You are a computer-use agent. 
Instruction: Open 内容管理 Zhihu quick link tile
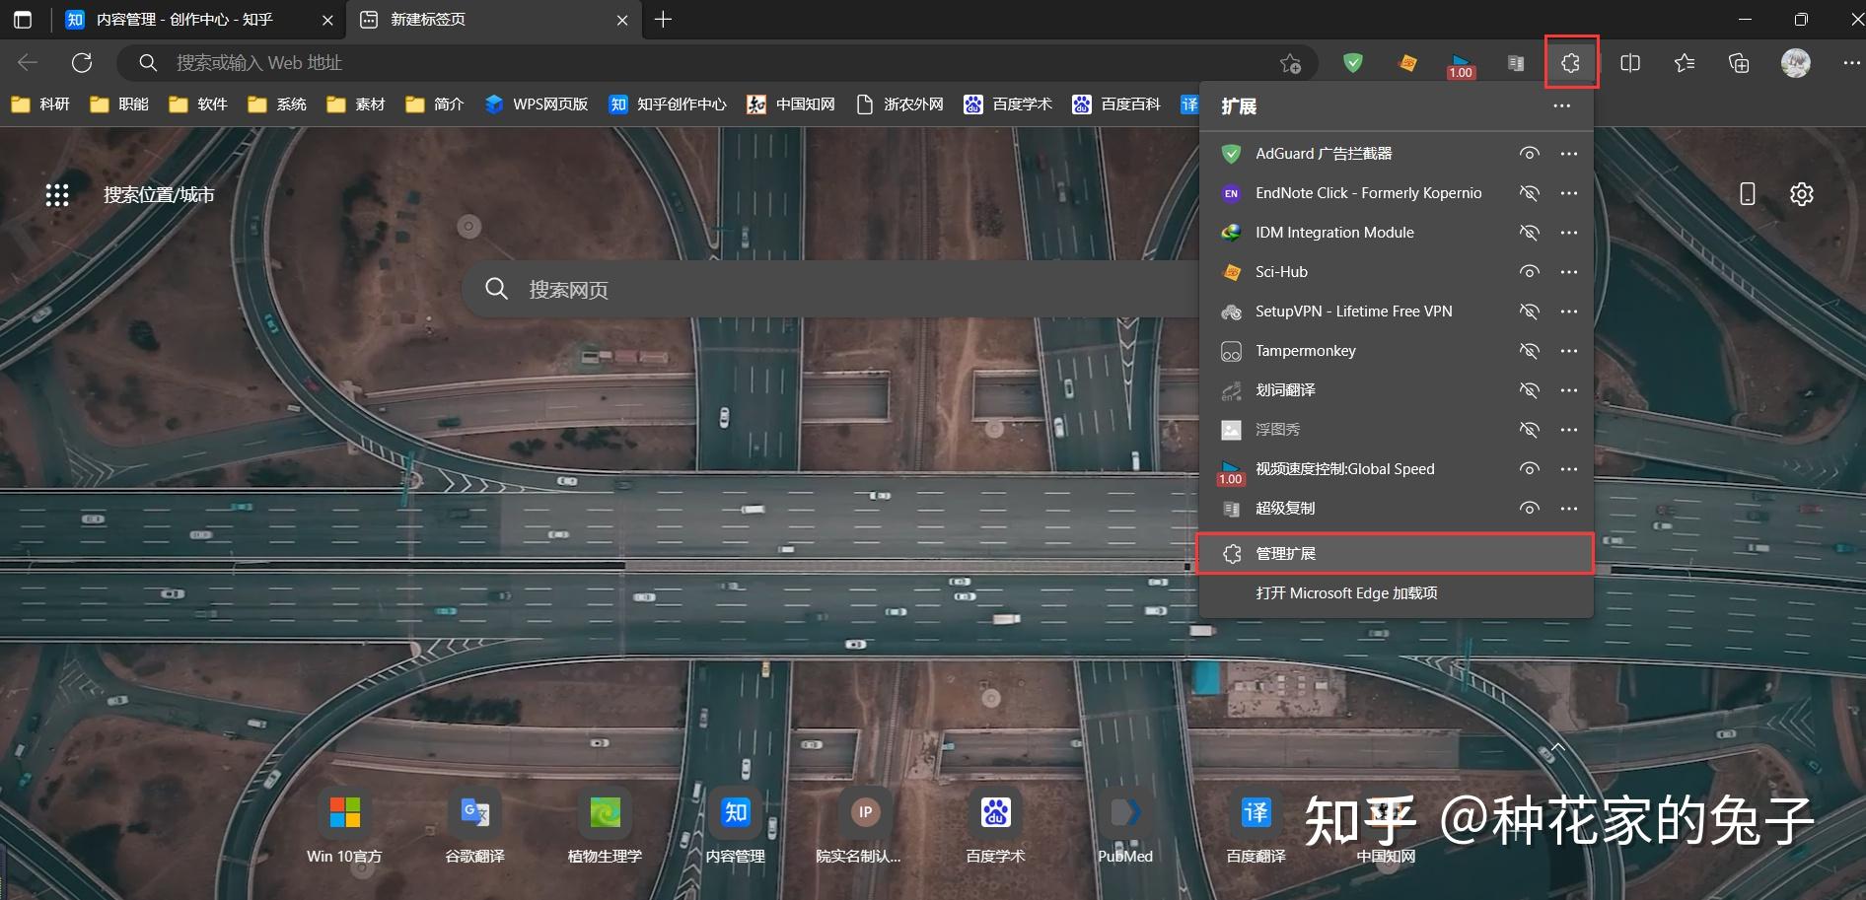(x=736, y=826)
